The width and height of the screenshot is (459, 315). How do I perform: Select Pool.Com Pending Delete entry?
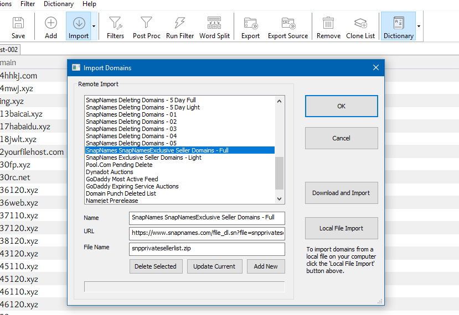click(180, 165)
